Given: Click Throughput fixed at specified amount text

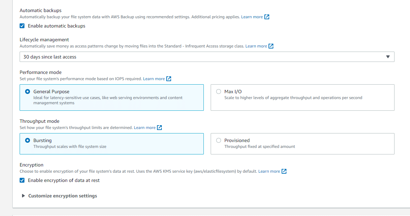Looking at the screenshot, I should coord(260,147).
